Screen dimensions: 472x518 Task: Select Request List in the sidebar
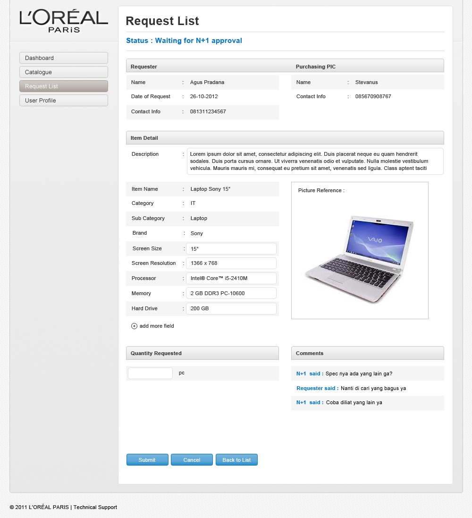coord(64,86)
